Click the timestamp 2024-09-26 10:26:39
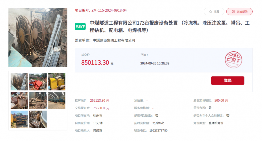Image resolution: width=262 pixels, height=141 pixels. pyautogui.click(x=155, y=63)
